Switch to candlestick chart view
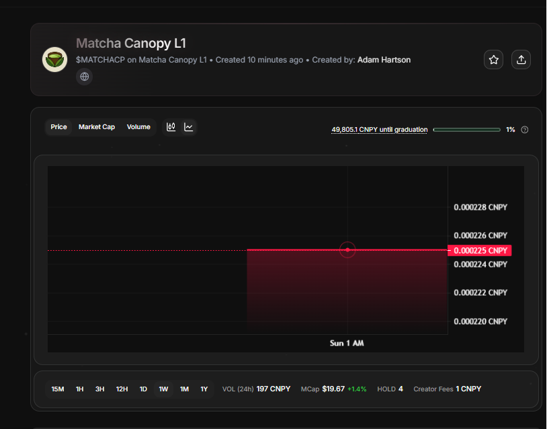 [x=171, y=127]
